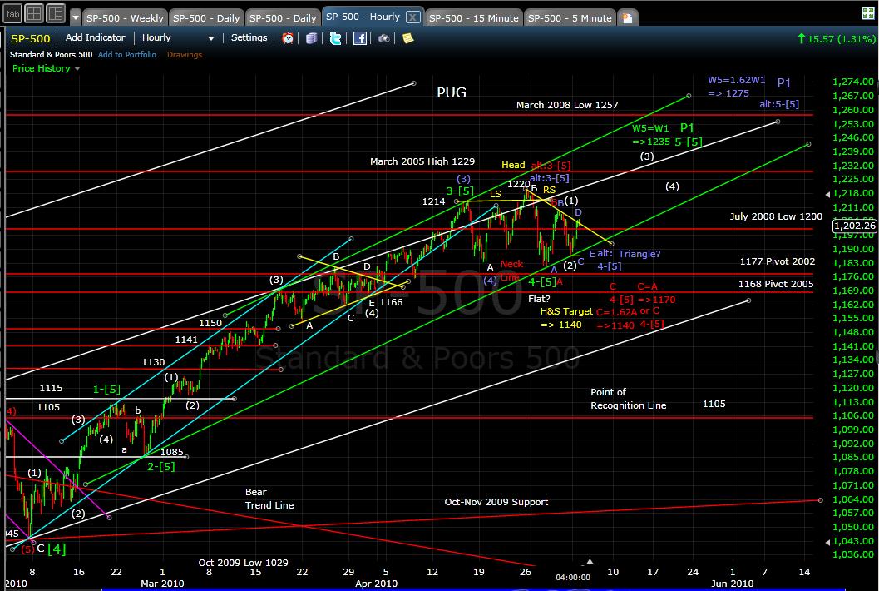Image resolution: width=879 pixels, height=591 pixels.
Task: Click the Flat? annotation
Action: pos(539,299)
